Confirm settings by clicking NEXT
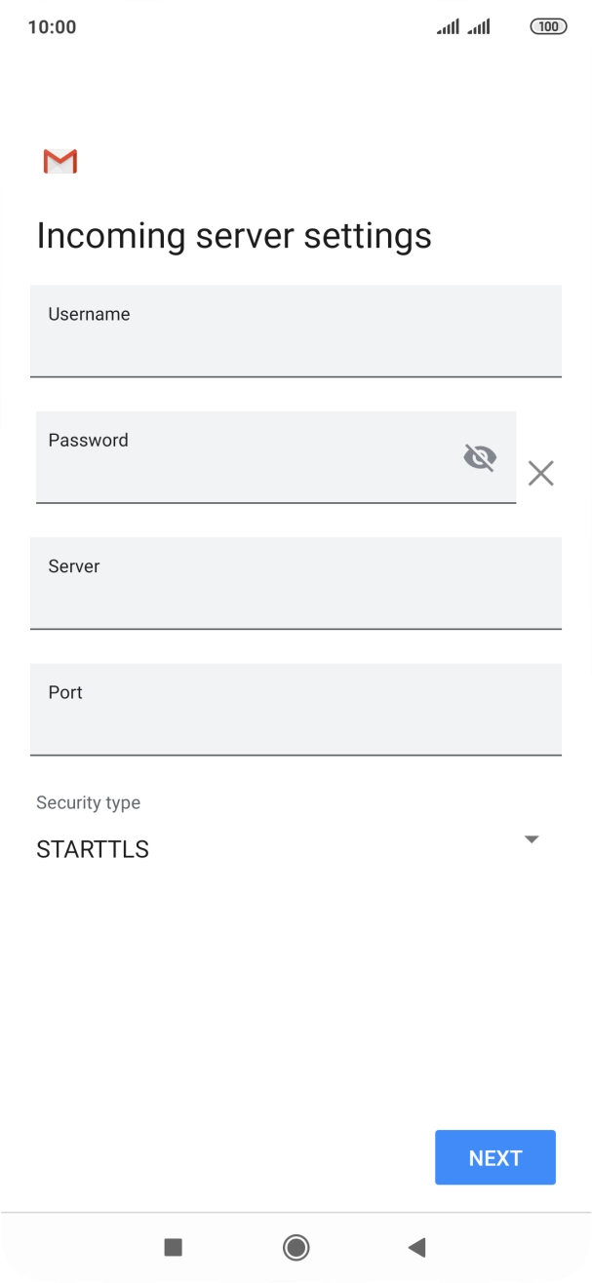The width and height of the screenshot is (592, 1283). pyautogui.click(x=494, y=1157)
